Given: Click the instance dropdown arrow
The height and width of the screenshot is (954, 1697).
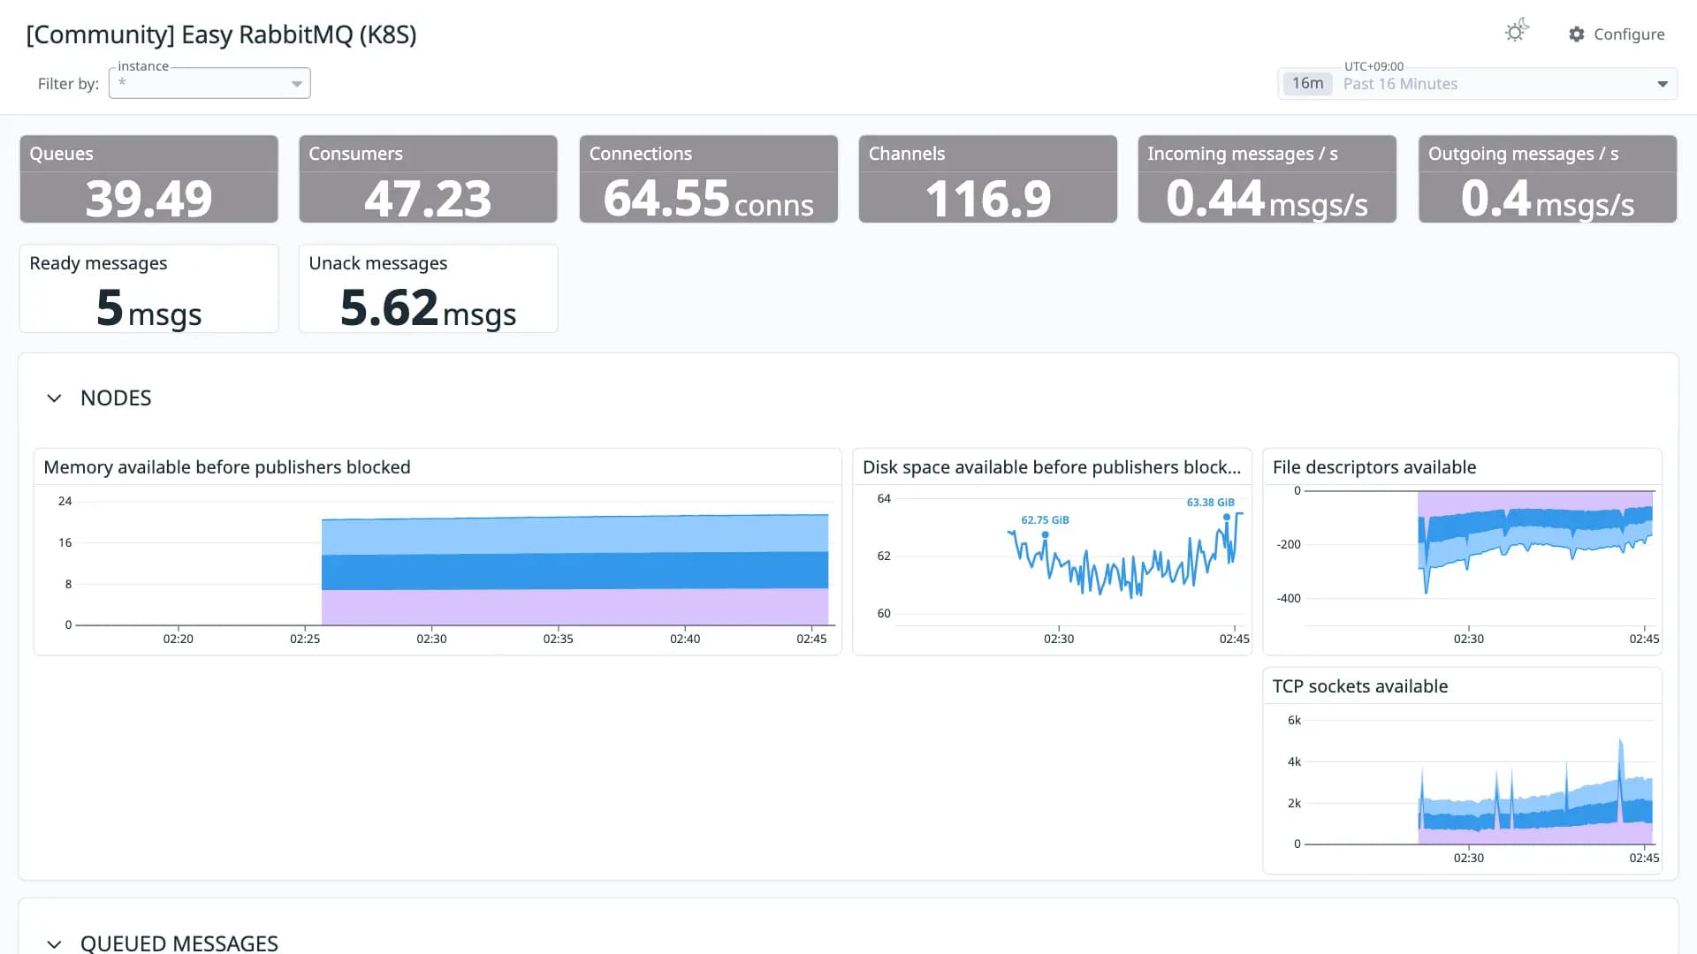Looking at the screenshot, I should tap(297, 84).
